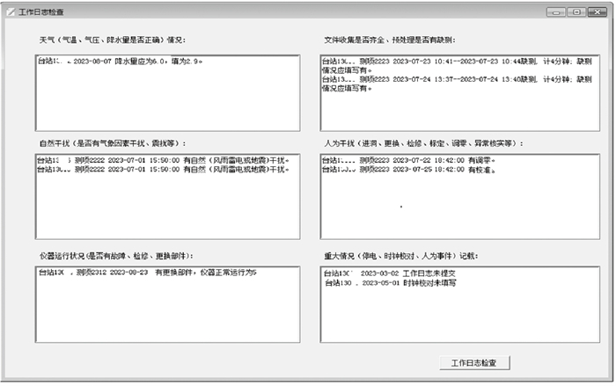Viewport: 616px width, 386px height.
Task: Click the 自然干扰 section label
Action: (112, 142)
